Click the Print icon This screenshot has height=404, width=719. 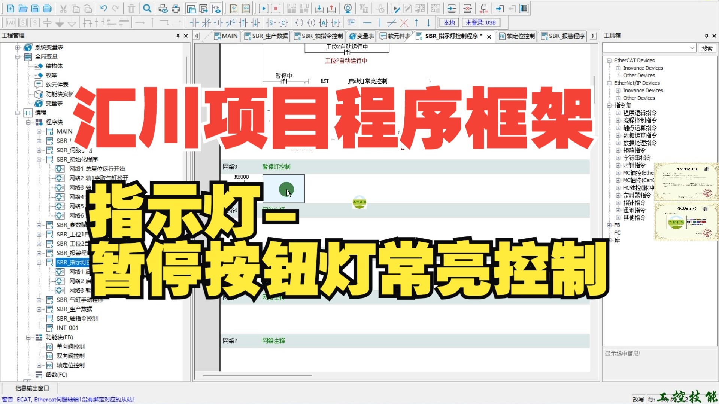[176, 9]
